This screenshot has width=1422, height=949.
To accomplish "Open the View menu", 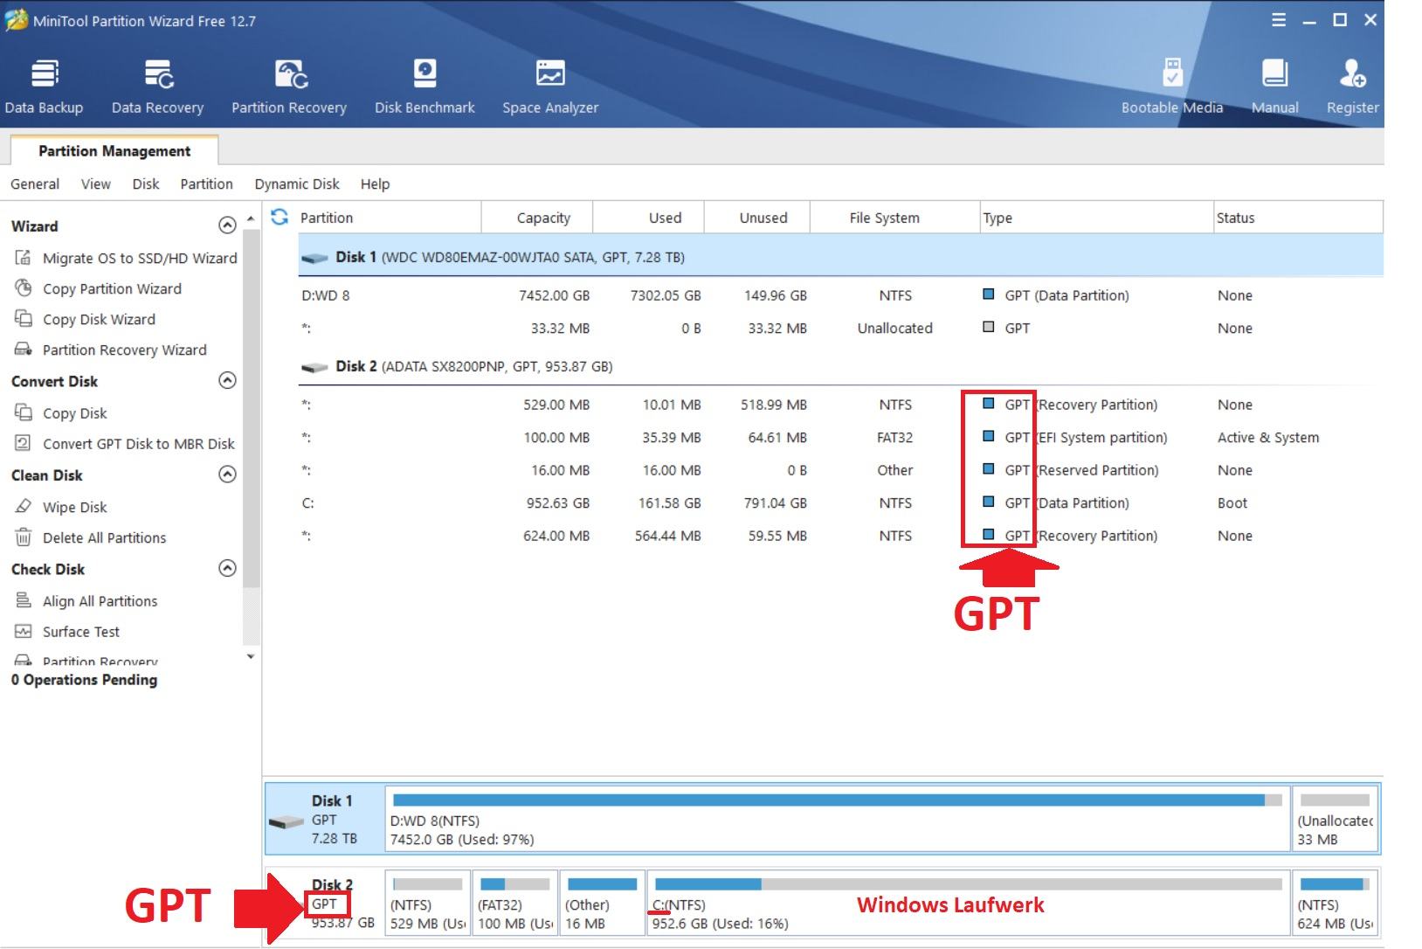I will pos(96,184).
